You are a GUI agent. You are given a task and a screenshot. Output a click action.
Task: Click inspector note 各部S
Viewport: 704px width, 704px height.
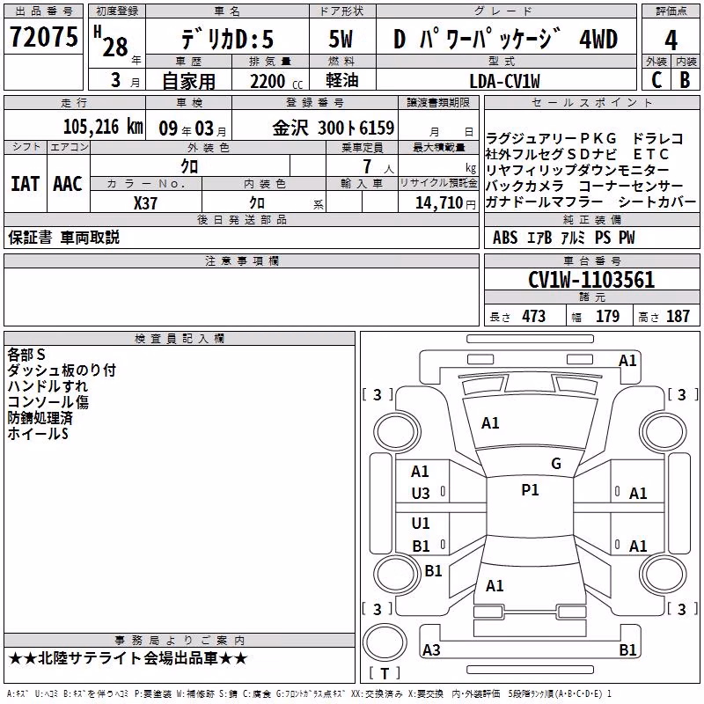(26, 355)
